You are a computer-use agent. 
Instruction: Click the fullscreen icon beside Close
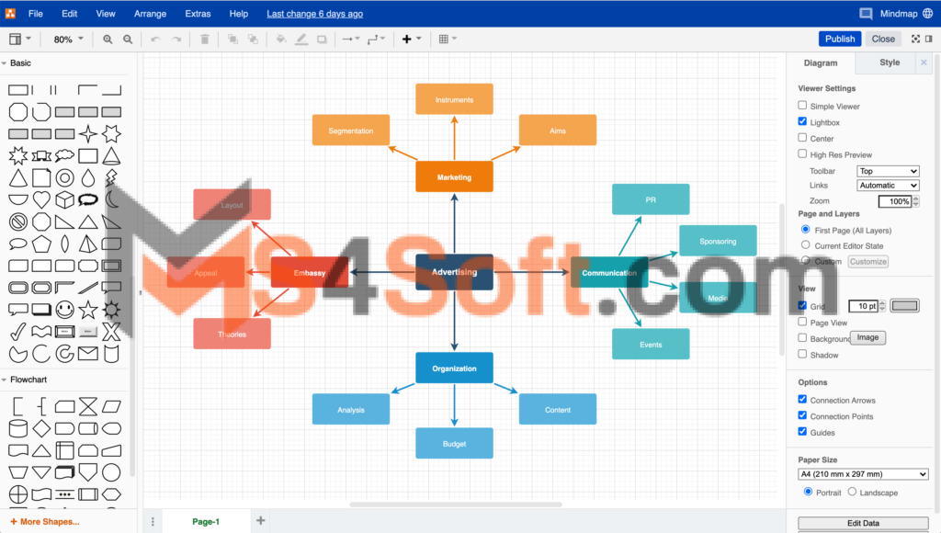click(x=915, y=39)
